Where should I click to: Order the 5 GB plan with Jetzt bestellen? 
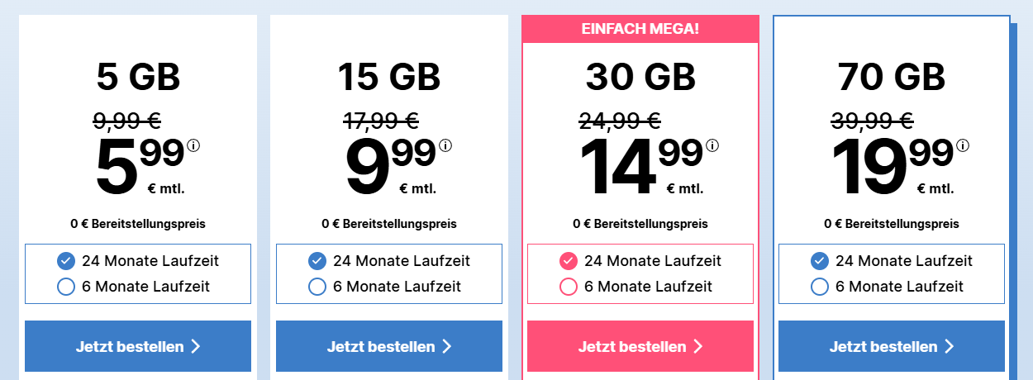click(138, 346)
